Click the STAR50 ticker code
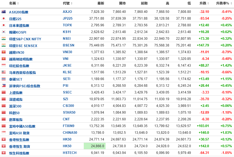Image resolution: width=234 pixels, height=157 pixels. tap(69, 113)
